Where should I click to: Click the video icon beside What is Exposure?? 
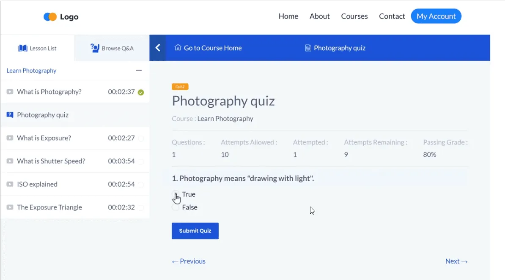(x=10, y=138)
